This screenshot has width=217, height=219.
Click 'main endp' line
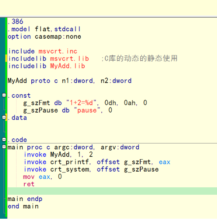tap(25, 199)
